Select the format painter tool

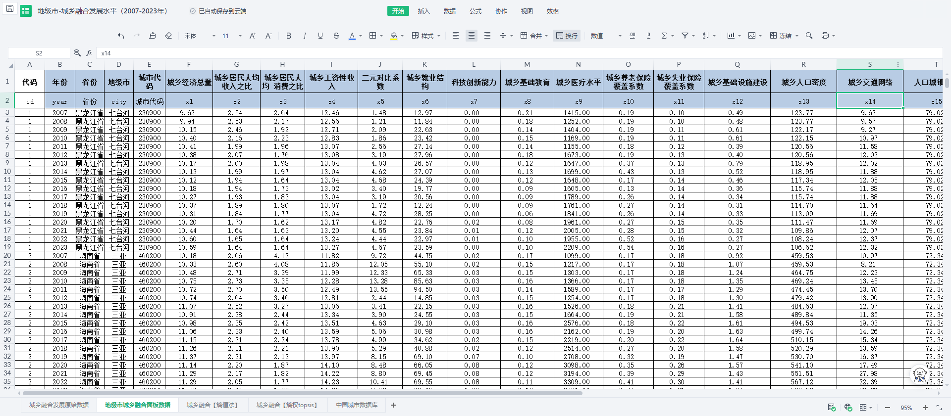[x=153, y=36]
